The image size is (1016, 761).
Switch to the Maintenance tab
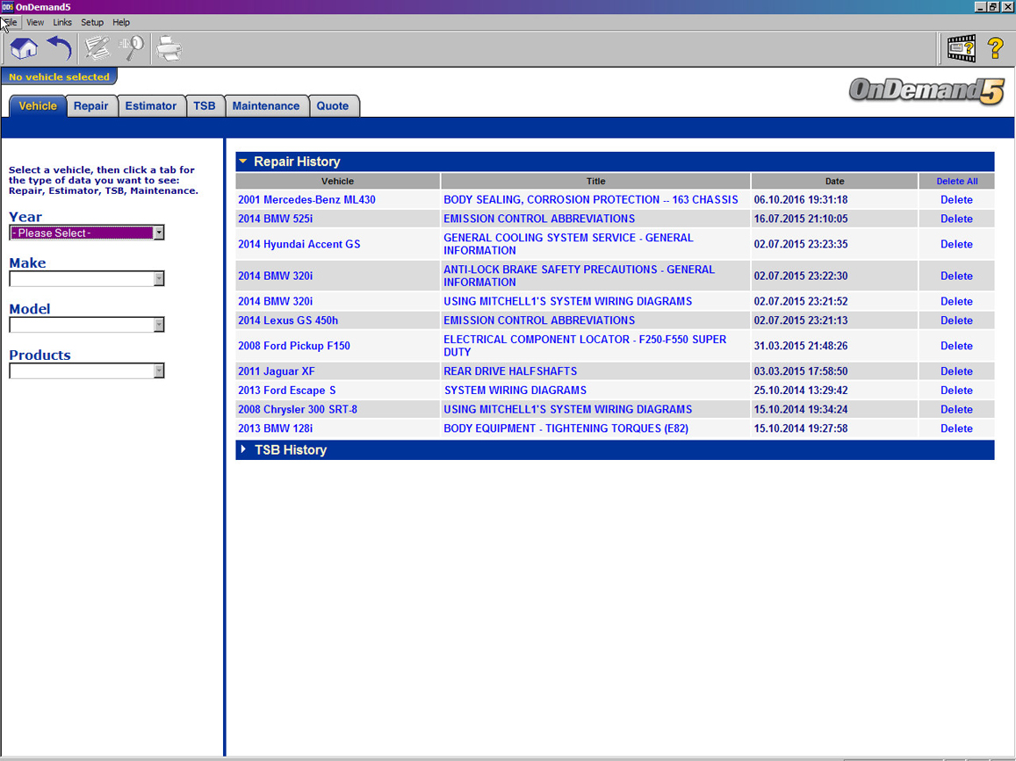[x=265, y=106]
